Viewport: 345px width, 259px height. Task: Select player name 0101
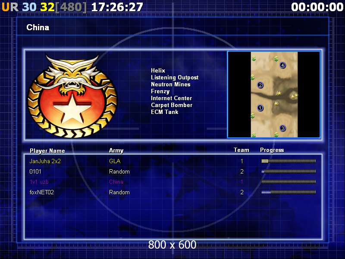pyautogui.click(x=35, y=171)
